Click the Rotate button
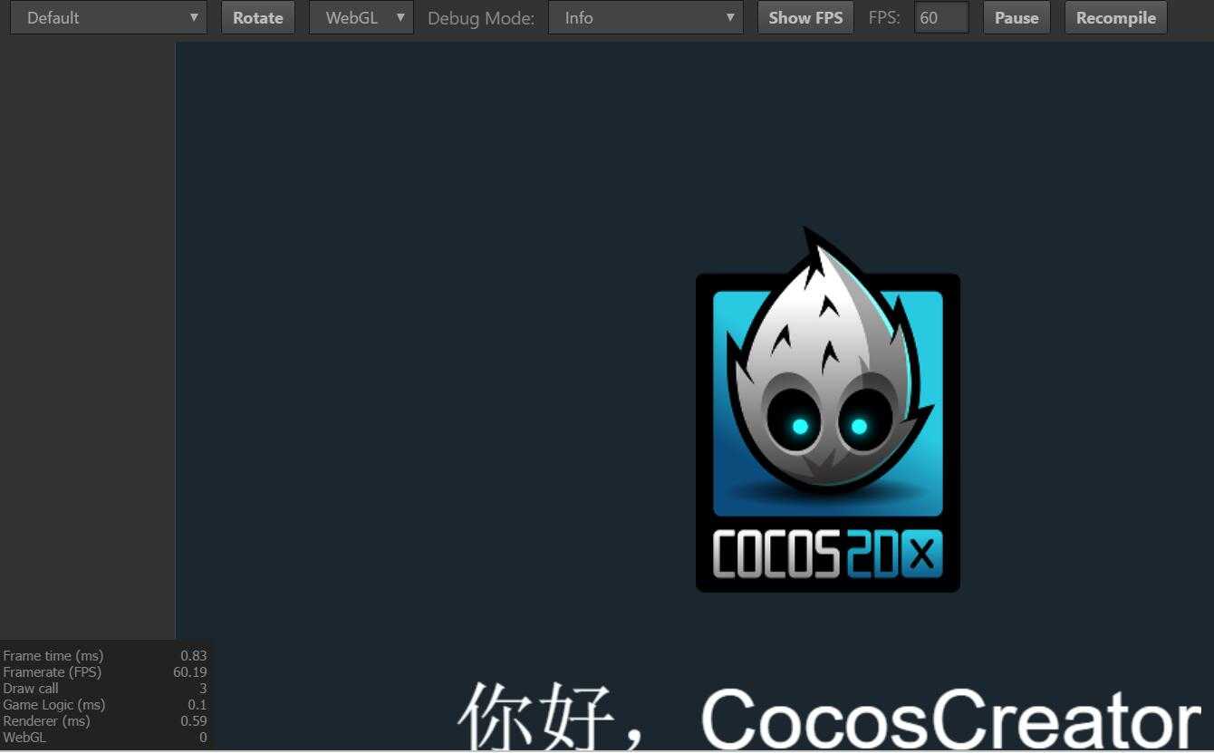Screen dimensions: 1214x753 coord(258,17)
